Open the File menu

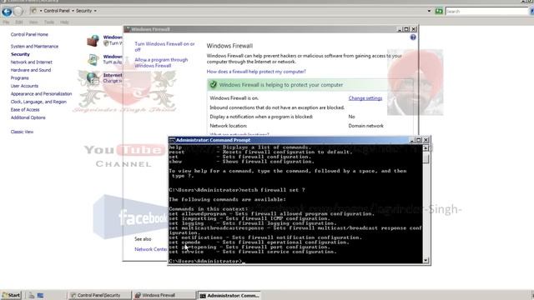[x=6, y=22]
